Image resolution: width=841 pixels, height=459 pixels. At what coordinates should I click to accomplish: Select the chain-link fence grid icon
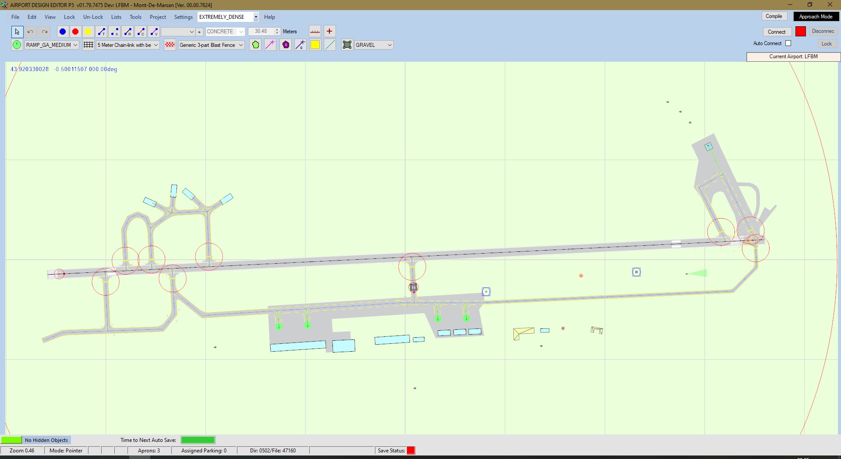(x=88, y=45)
